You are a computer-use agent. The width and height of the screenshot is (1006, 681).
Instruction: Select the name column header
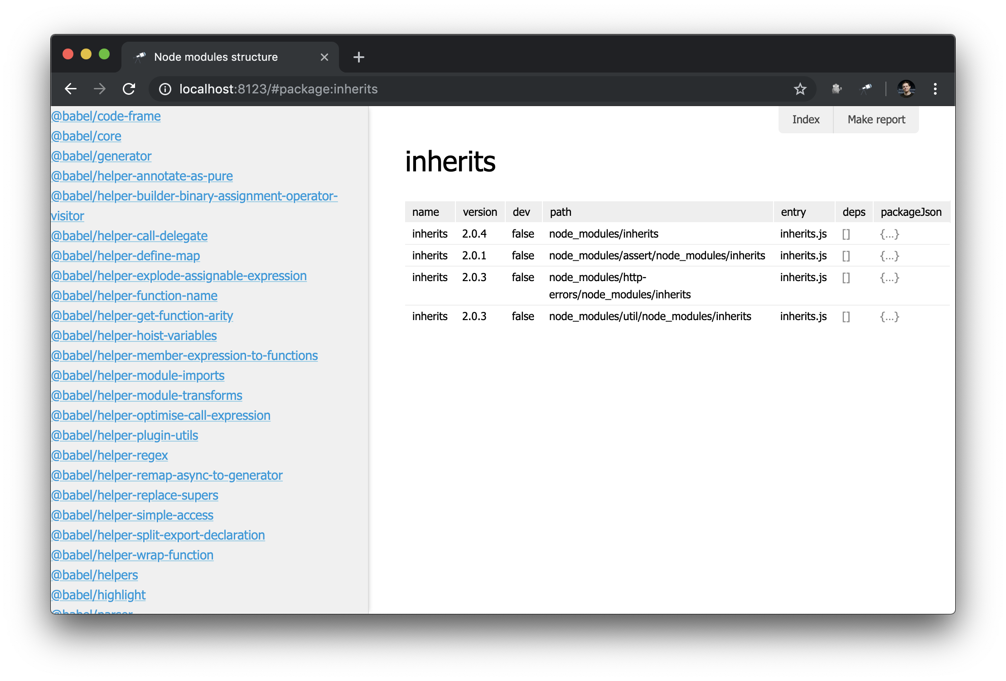click(x=426, y=212)
